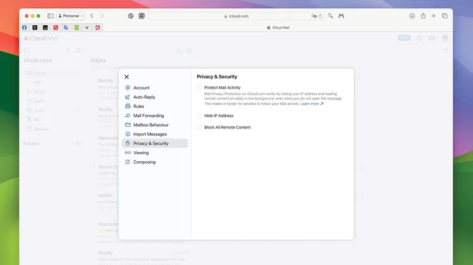Go forward with the Safari forward arrow
The height and width of the screenshot is (265, 473).
(102, 16)
